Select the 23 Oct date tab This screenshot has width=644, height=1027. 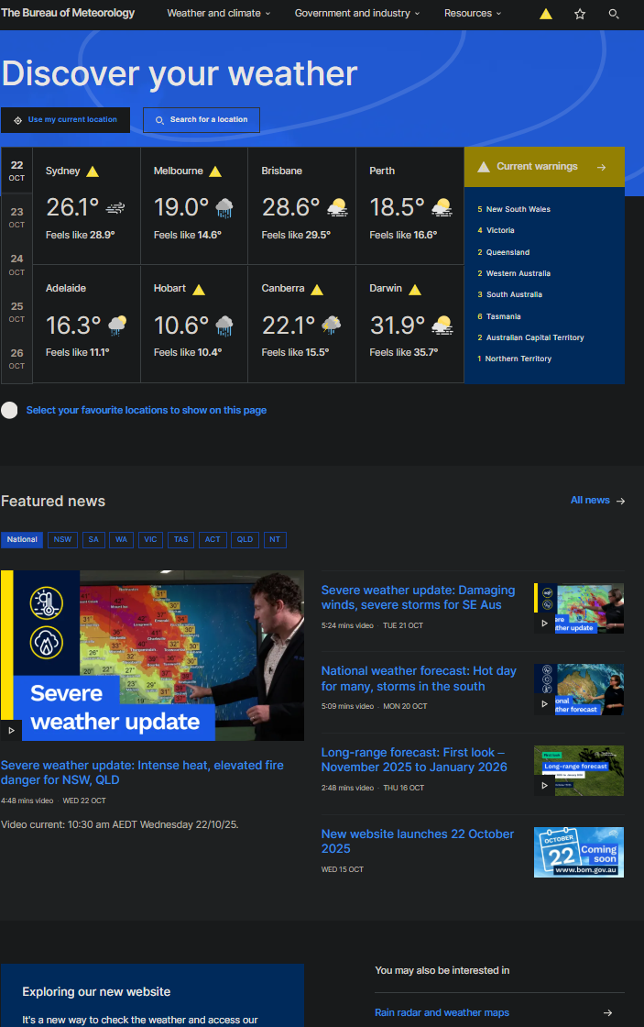pyautogui.click(x=16, y=216)
